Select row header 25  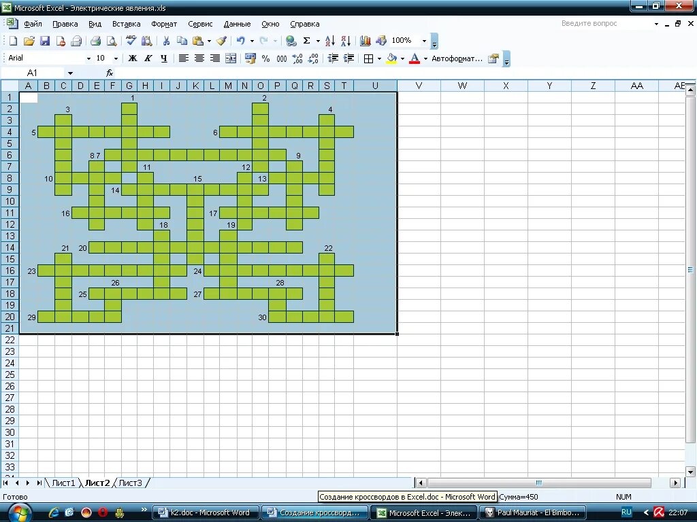coord(10,375)
